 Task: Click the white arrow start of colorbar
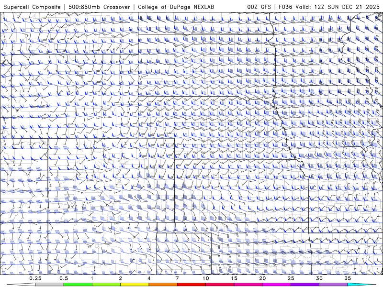(21, 285)
